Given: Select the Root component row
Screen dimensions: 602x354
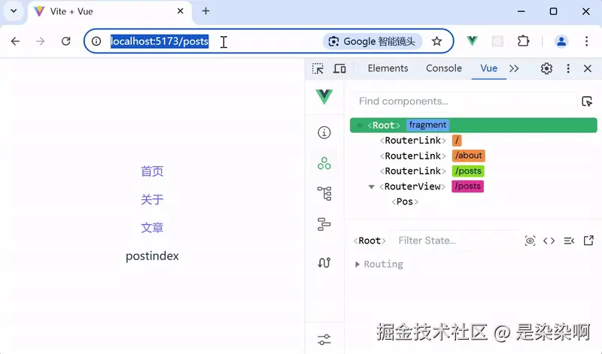Looking at the screenshot, I should 473,125.
